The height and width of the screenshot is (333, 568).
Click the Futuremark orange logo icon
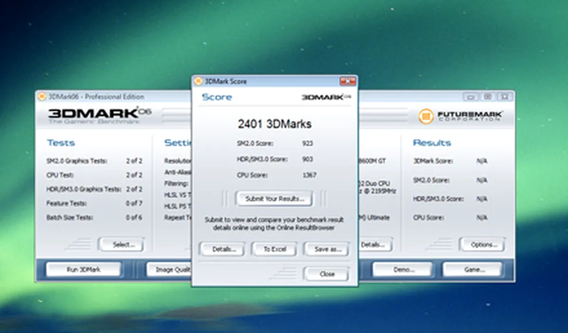(426, 117)
